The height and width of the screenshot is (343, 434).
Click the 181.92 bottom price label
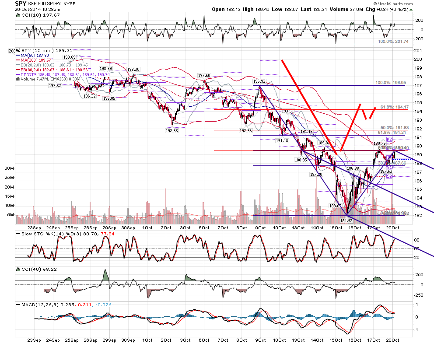tap(346, 220)
